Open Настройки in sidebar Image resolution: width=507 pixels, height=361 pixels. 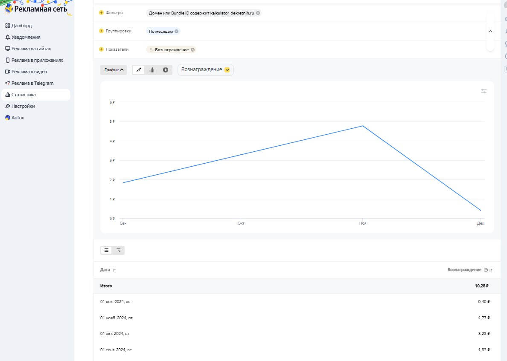click(x=23, y=106)
